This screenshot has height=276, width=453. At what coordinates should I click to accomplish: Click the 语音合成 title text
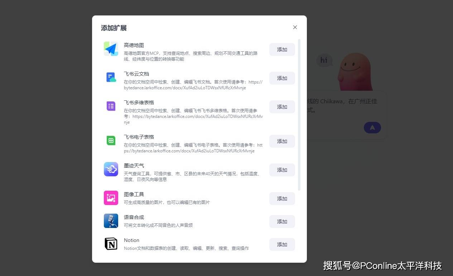(134, 217)
